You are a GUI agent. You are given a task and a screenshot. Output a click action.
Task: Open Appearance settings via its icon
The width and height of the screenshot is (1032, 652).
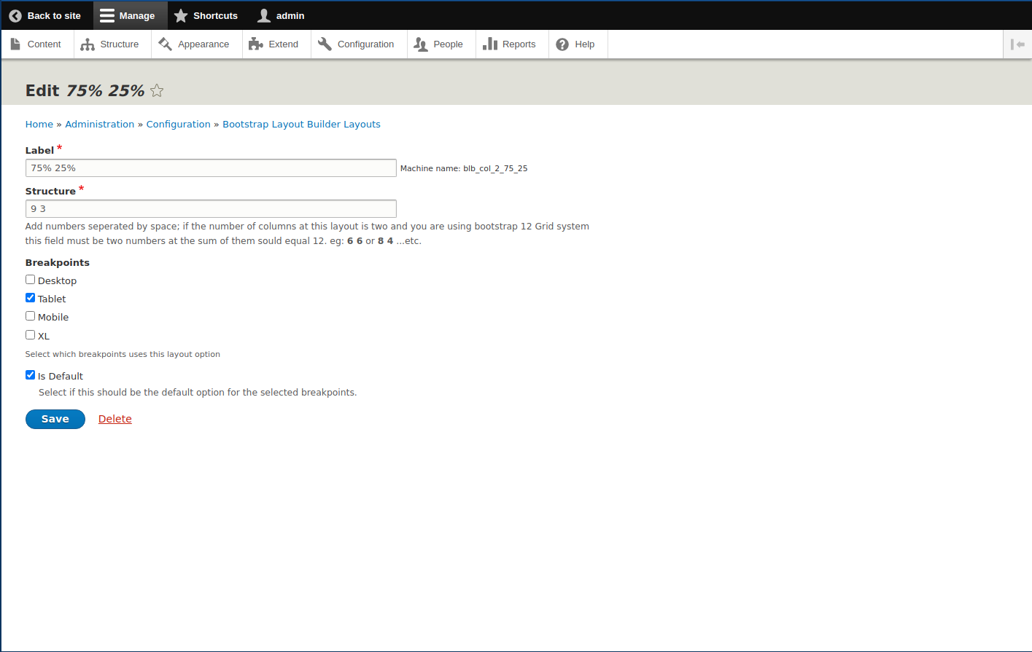164,43
